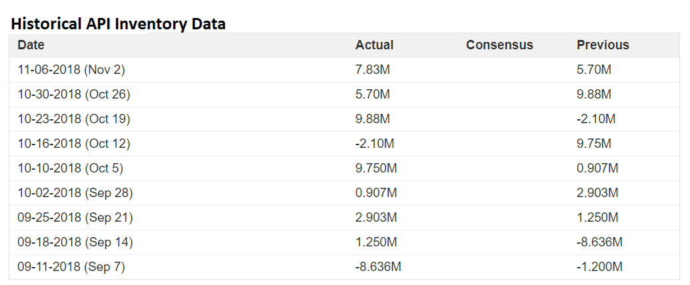
Task: Click the Previous column header
Action: coord(603,45)
